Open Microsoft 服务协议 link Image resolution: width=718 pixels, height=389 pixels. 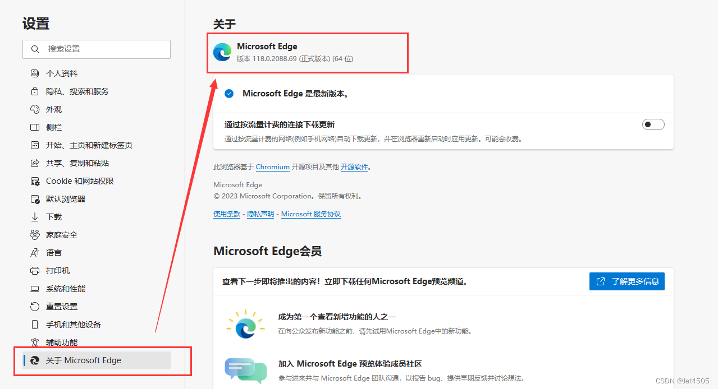[x=311, y=214]
